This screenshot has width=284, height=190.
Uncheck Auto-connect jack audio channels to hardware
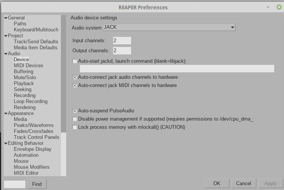(75, 77)
